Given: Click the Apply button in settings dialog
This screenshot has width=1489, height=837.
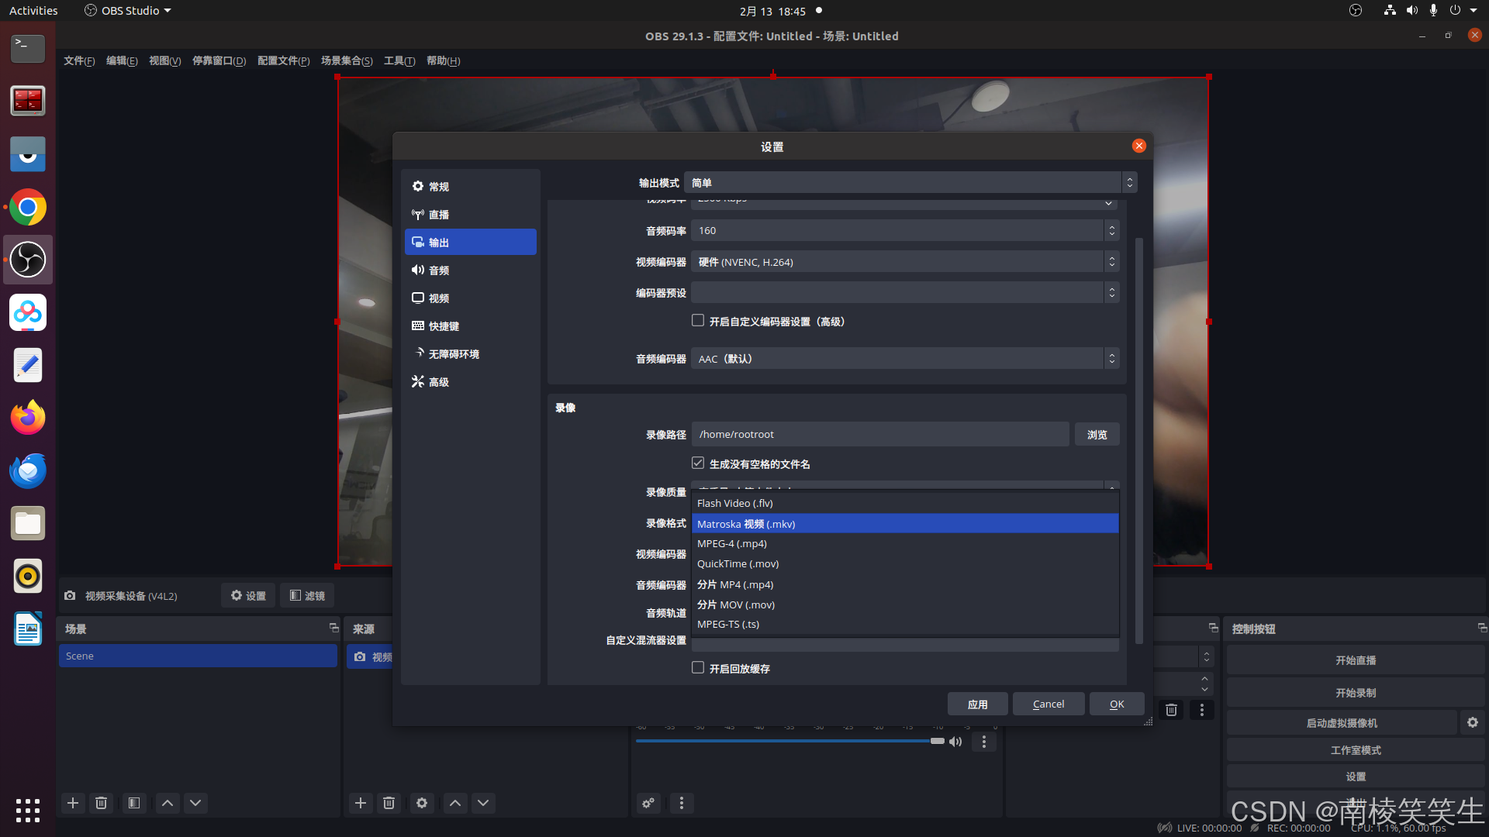Looking at the screenshot, I should [x=977, y=704].
